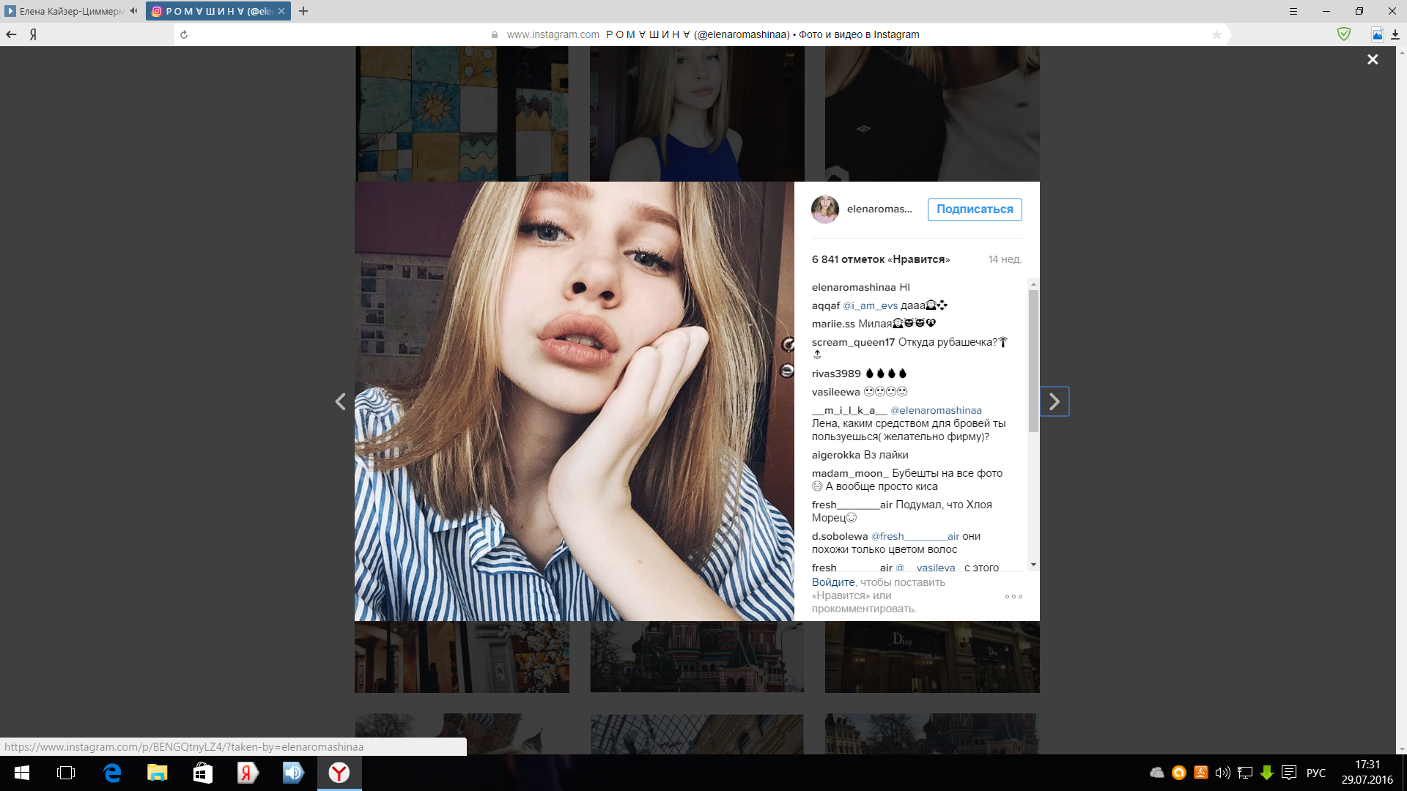The width and height of the screenshot is (1407, 791).
Task: Open commenter scream_queen17 profile
Action: [x=853, y=342]
